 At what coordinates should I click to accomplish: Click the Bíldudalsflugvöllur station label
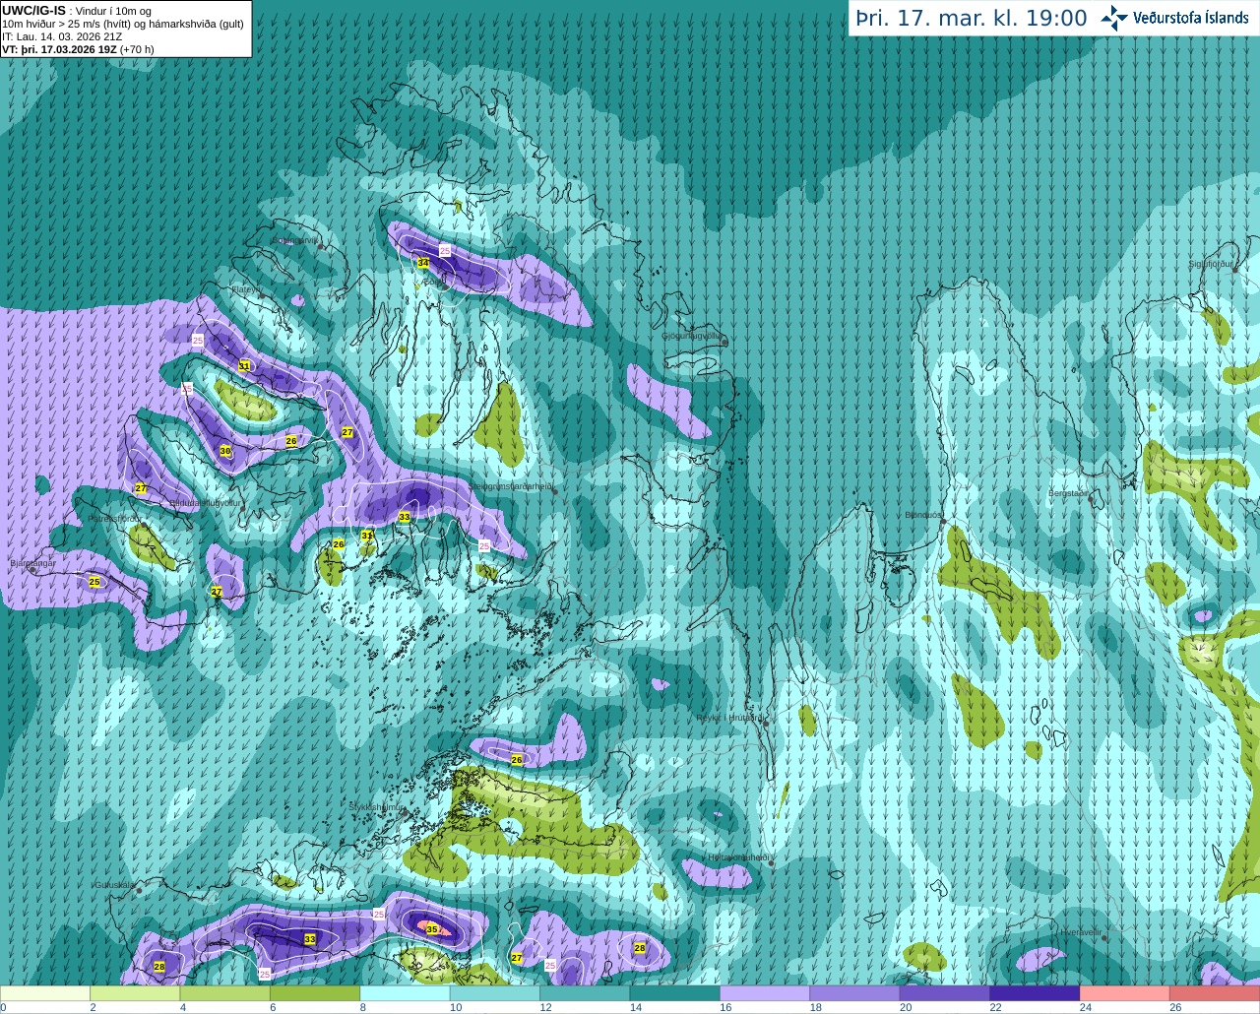click(205, 503)
